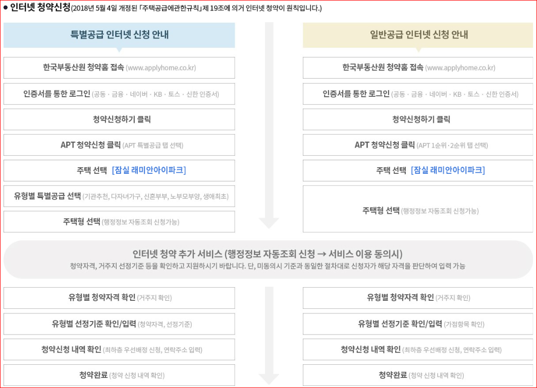537x388 pixels.
Task: Click 인증서를 통한 로그인 in the right column
Action: click(x=418, y=94)
